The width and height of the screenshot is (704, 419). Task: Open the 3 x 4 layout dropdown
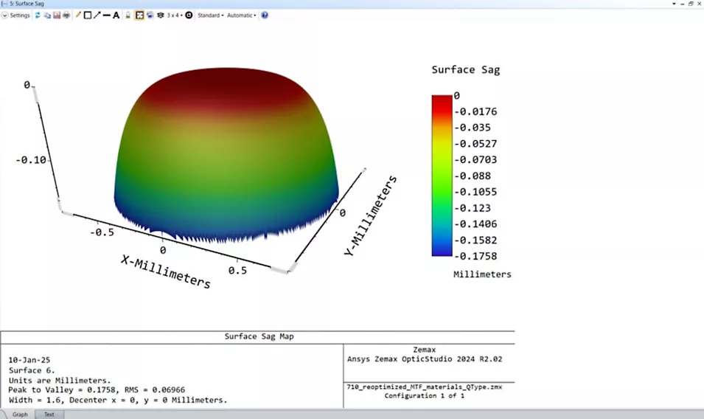tap(175, 15)
